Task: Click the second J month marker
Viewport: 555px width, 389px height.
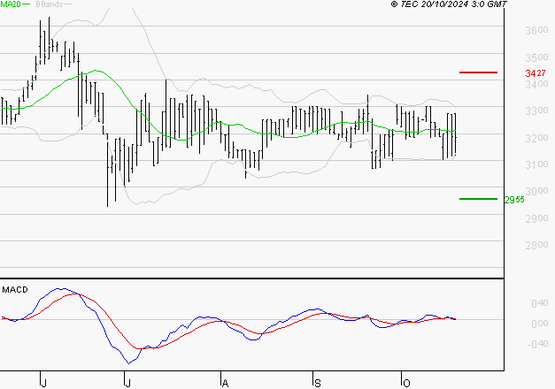Action: [127, 383]
